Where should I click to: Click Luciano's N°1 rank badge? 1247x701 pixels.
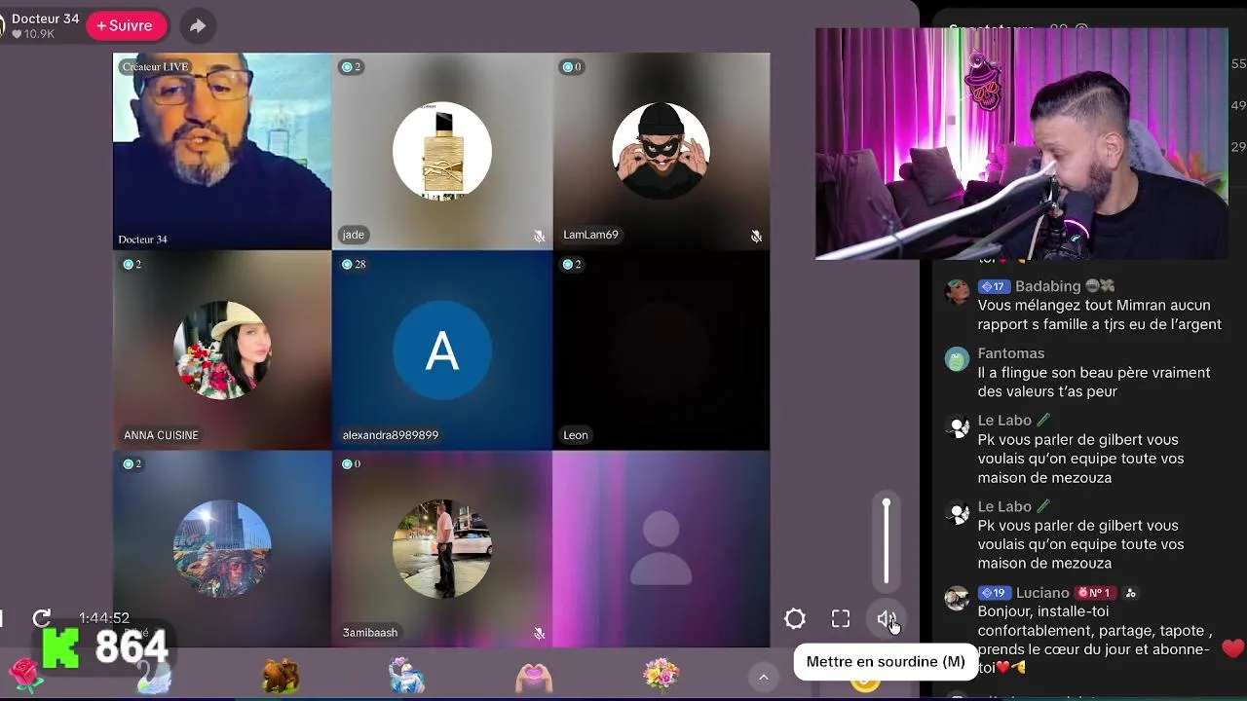point(1095,593)
